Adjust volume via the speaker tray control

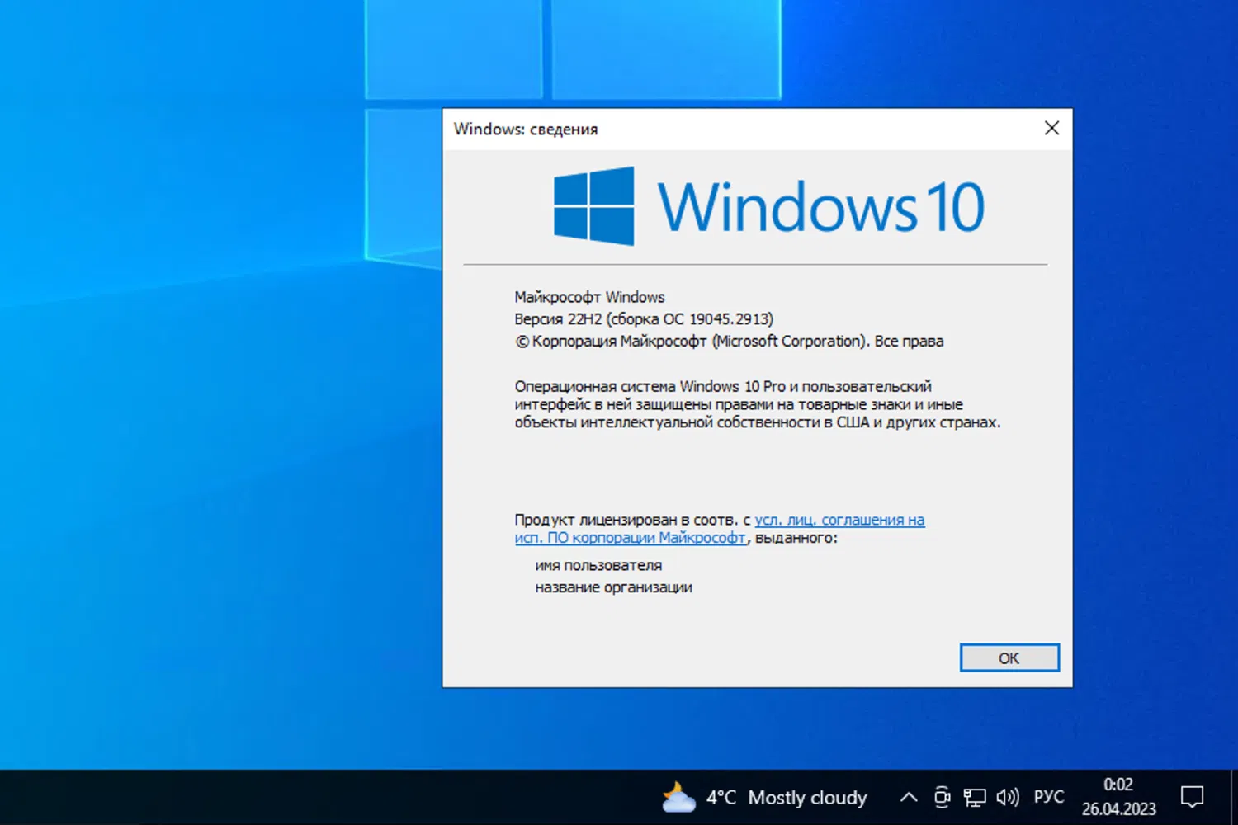pos(1008,797)
